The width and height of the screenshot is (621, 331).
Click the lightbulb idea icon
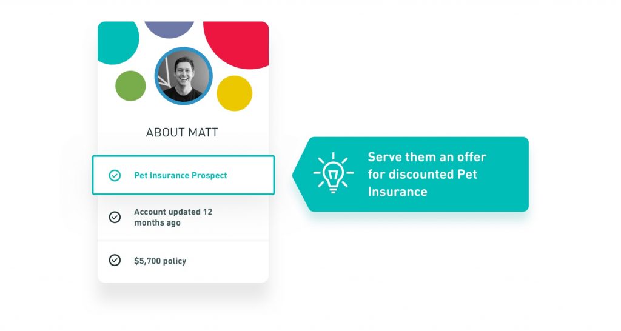(x=333, y=173)
